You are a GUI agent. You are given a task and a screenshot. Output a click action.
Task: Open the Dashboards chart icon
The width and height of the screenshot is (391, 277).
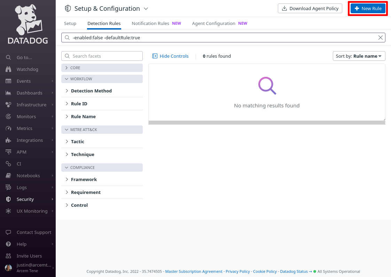point(8,93)
